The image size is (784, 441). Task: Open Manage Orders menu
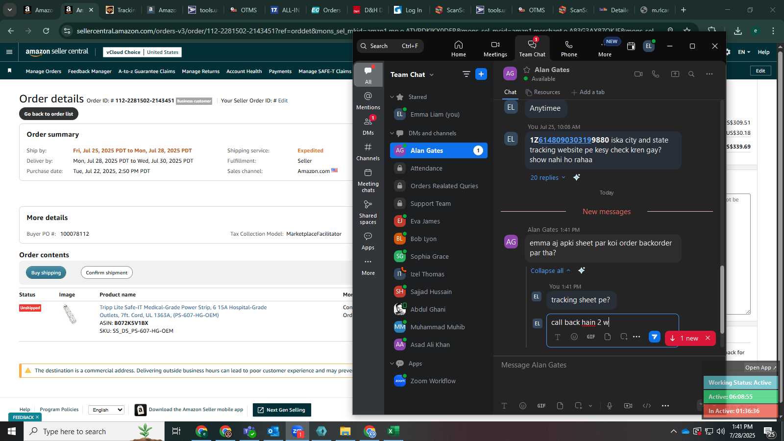pyautogui.click(x=44, y=71)
